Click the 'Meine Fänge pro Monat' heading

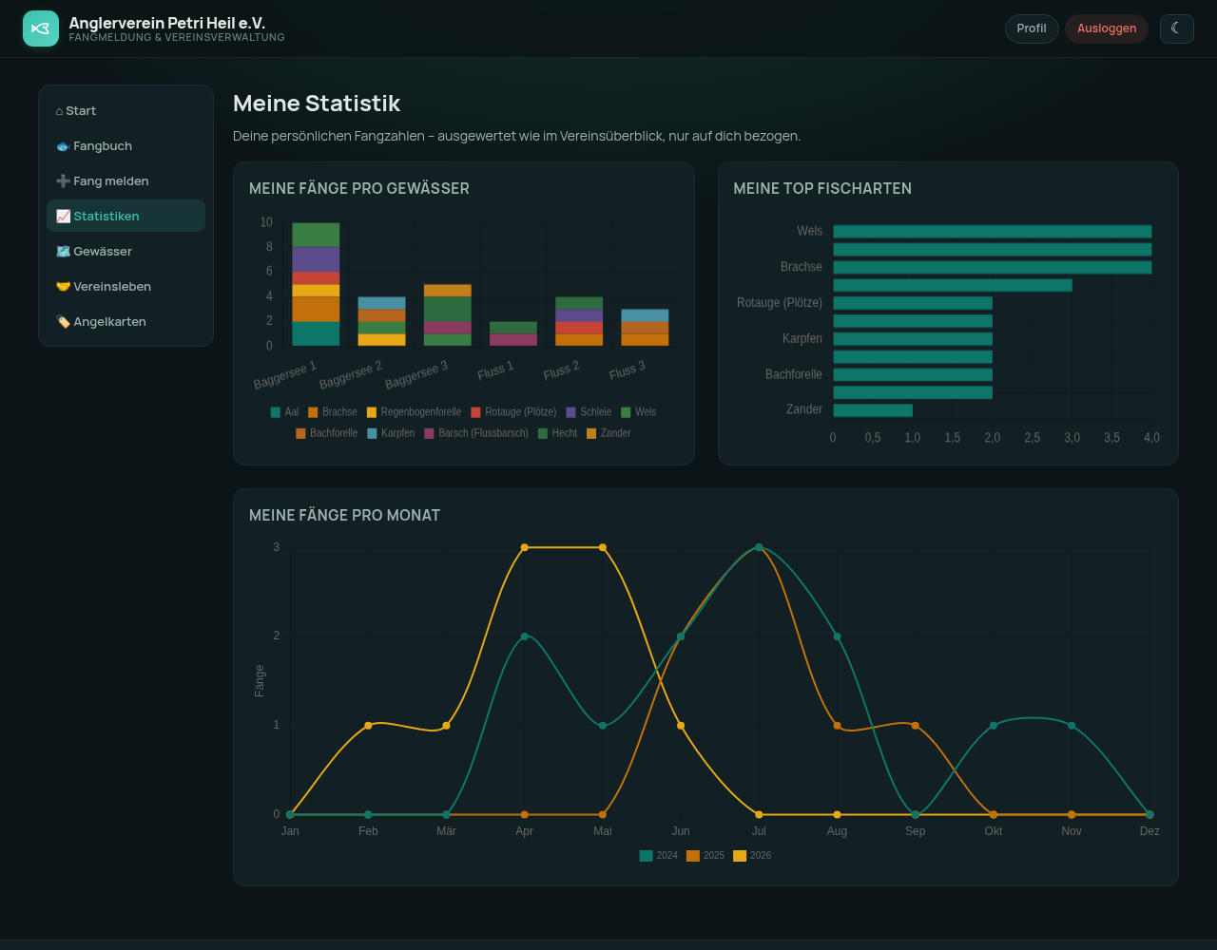(344, 516)
